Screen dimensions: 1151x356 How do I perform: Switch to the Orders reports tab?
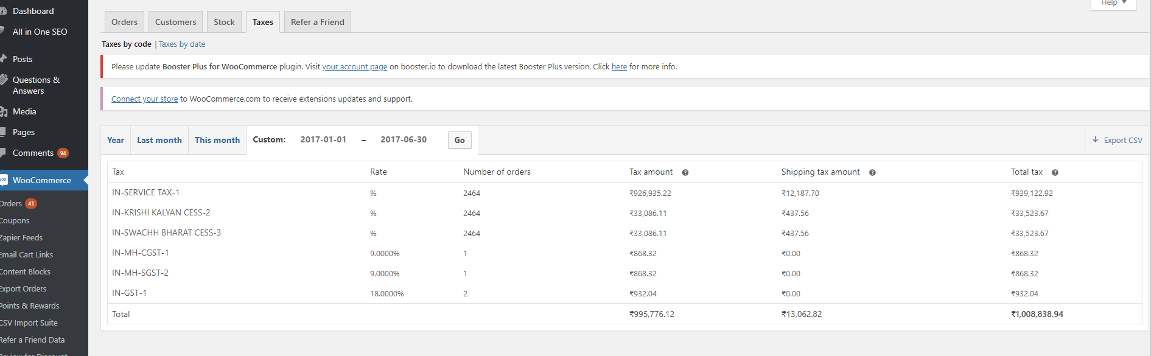point(124,22)
